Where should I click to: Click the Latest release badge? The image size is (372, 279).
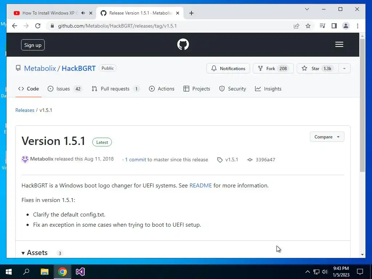(x=102, y=142)
